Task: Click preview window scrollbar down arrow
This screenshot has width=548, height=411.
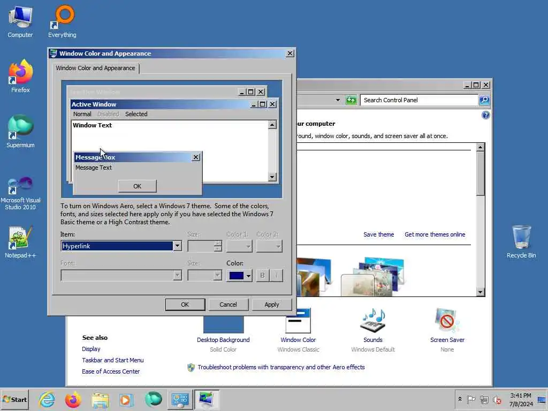Action: [272, 177]
